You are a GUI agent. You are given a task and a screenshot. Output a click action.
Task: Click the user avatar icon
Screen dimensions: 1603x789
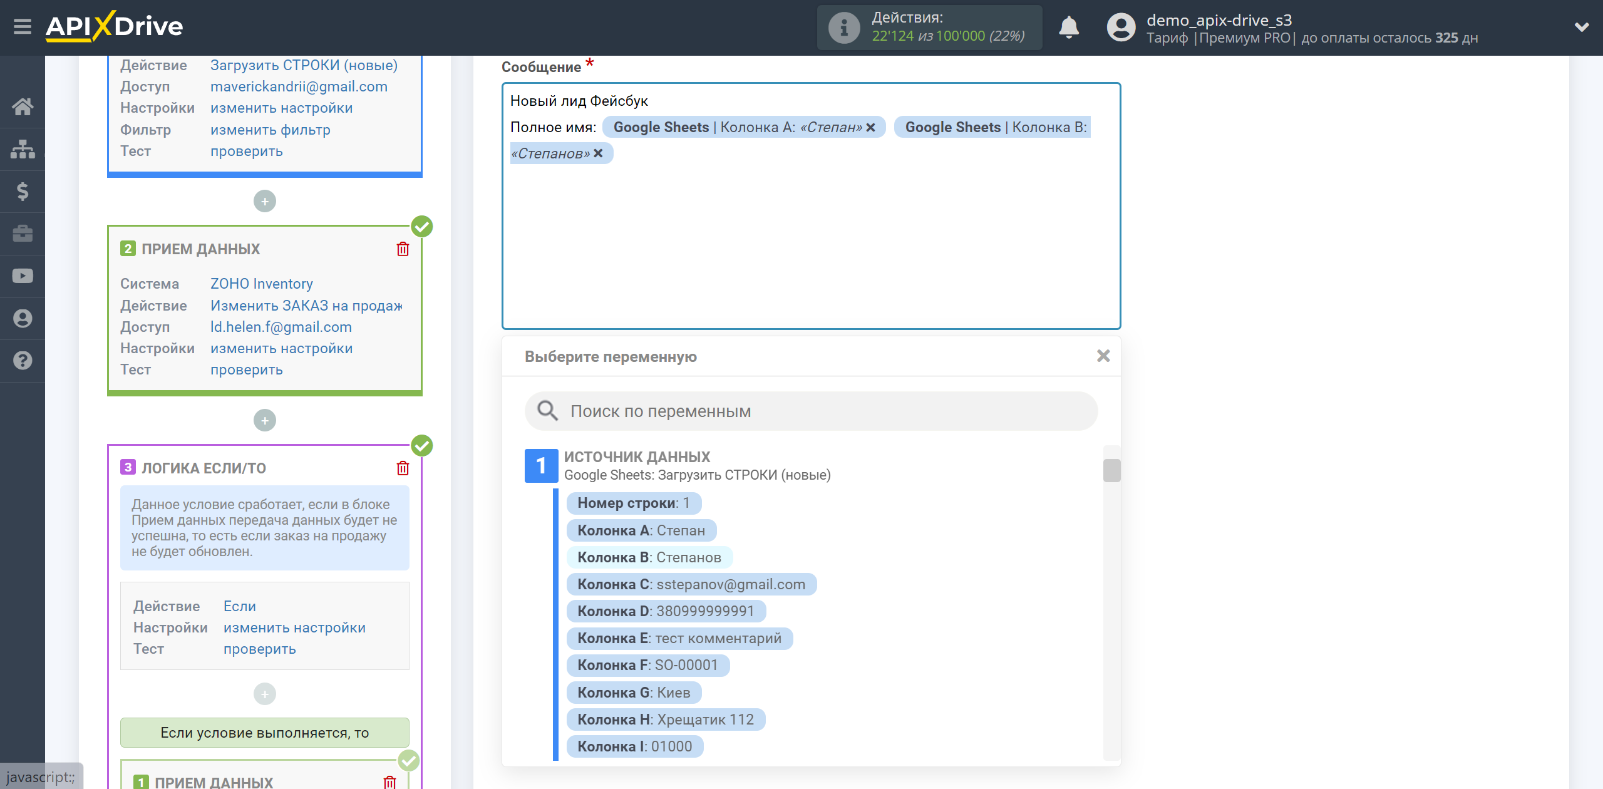(x=1121, y=28)
